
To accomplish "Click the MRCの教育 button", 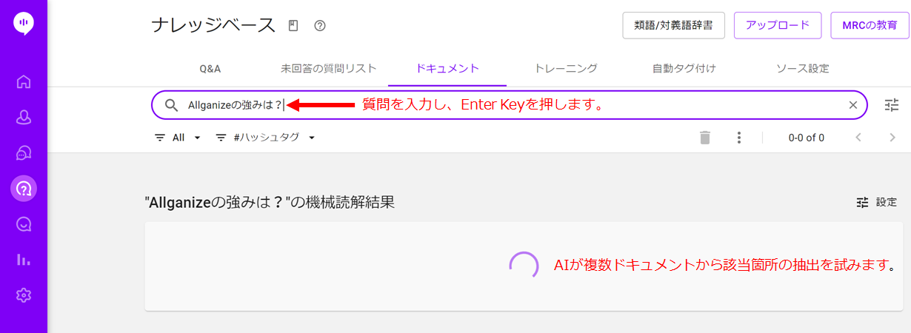I will tap(870, 25).
